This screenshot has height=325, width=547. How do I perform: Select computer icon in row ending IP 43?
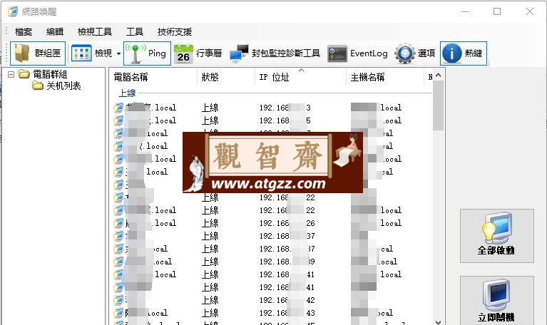(118, 313)
